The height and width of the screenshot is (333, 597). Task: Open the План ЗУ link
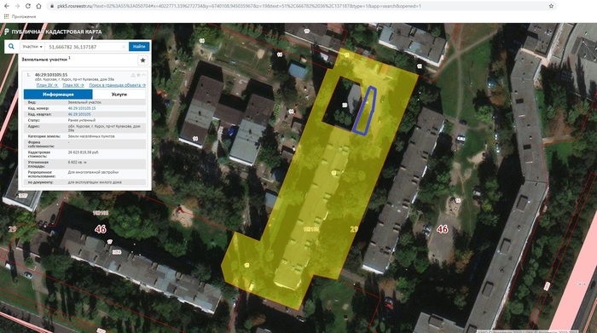click(47, 85)
